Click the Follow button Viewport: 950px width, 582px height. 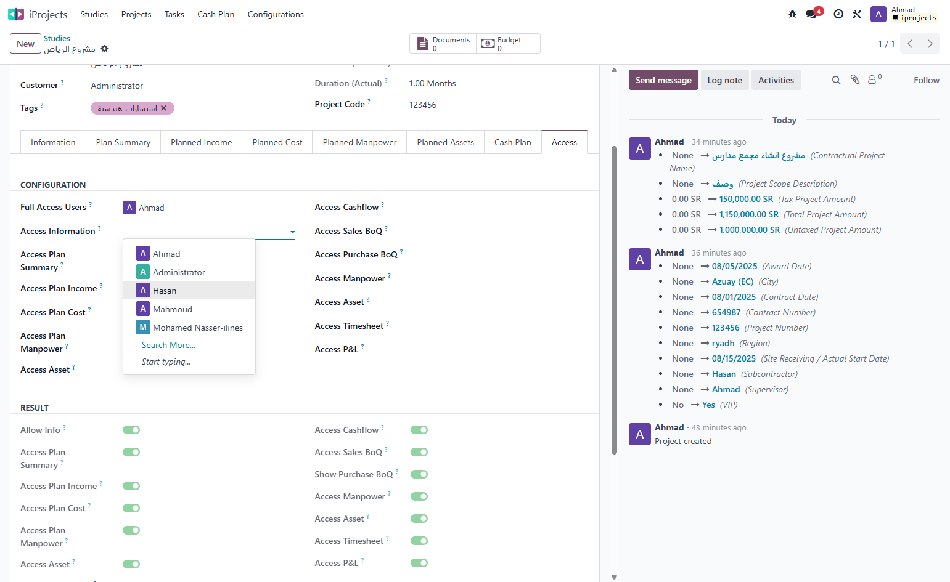[926, 80]
